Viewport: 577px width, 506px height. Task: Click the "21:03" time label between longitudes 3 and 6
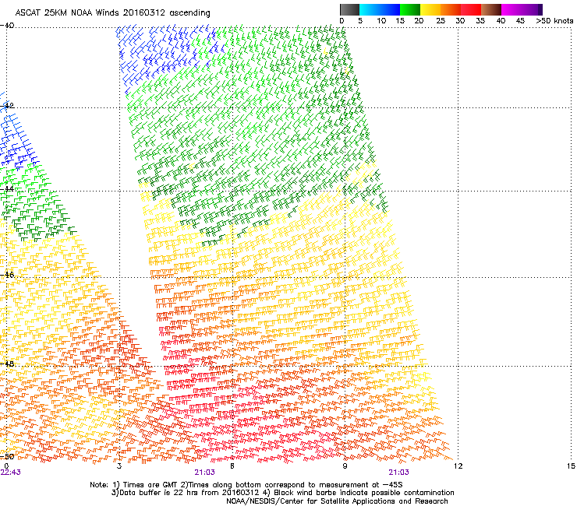[x=204, y=473]
